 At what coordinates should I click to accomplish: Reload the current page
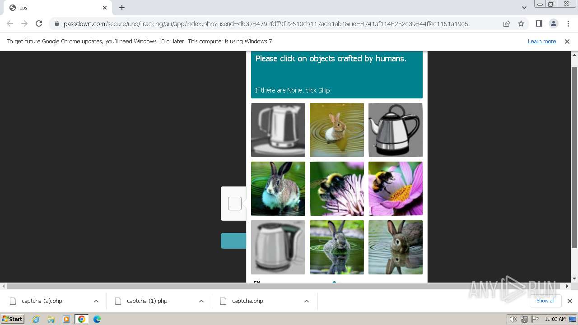pos(39,23)
